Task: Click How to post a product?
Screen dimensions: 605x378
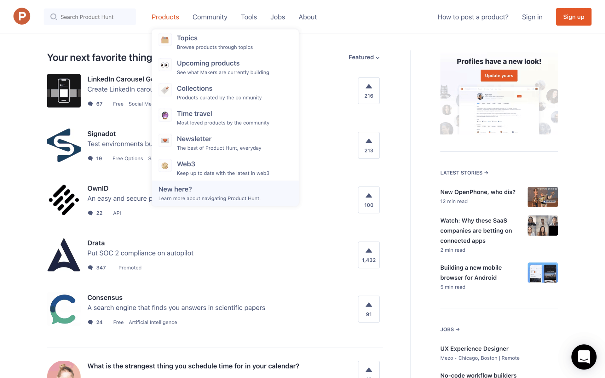Action: [x=473, y=17]
